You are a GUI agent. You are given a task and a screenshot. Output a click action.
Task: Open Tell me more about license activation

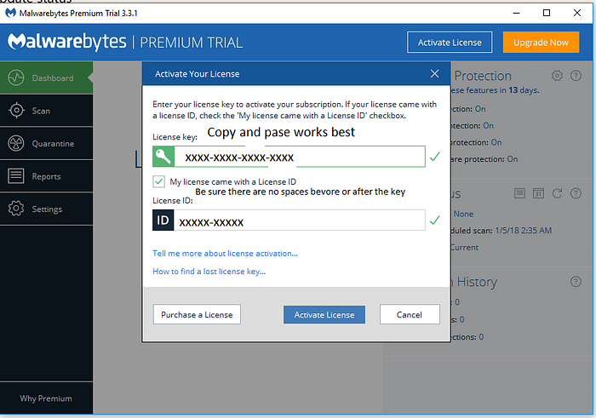pos(225,254)
